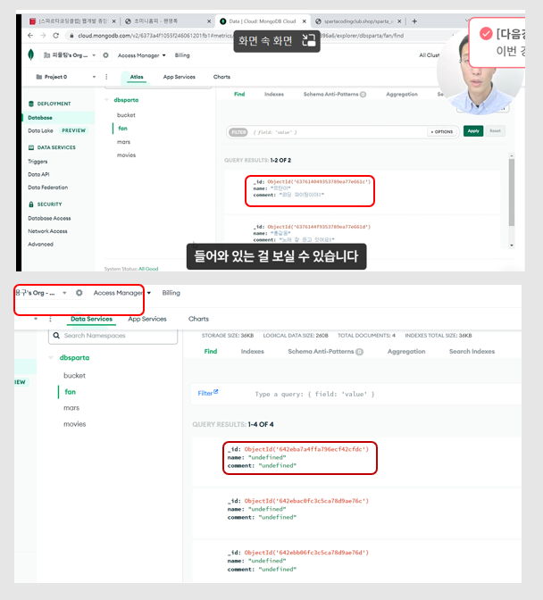Screen dimensions: 543x600
Task: Click the browser forward arrow
Action: [43, 36]
